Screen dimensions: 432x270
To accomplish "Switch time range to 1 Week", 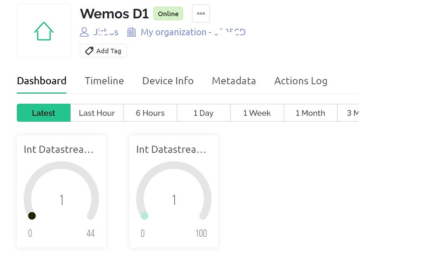I will point(257,113).
